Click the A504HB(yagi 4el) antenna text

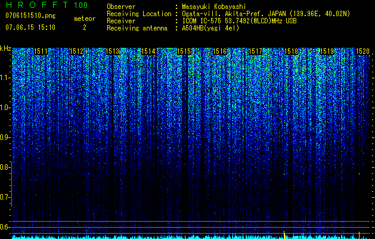[x=210, y=28]
